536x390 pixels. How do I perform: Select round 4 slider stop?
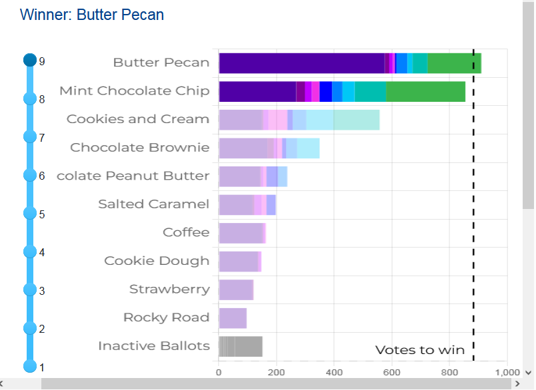[x=30, y=252]
